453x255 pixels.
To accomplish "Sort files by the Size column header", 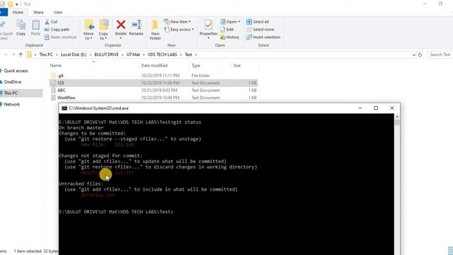I will 237,66.
